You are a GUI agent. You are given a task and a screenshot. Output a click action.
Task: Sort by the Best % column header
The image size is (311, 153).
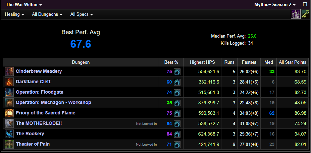point(171,62)
